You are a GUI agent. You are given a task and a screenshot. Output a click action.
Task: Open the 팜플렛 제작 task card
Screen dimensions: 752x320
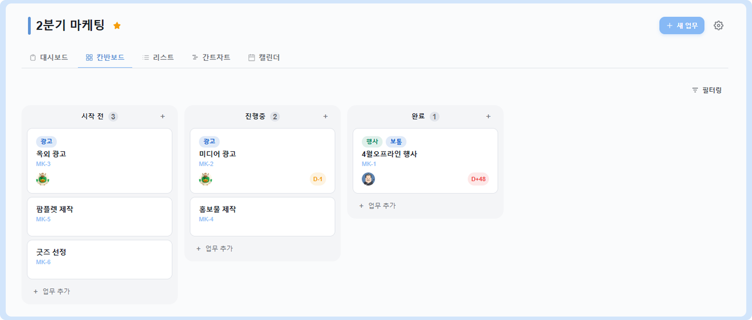100,217
